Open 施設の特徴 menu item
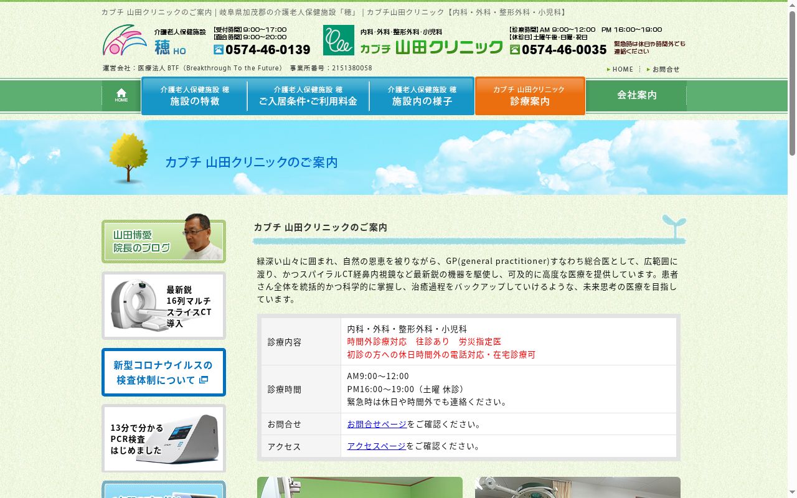Screen dimensions: 797x498 [x=195, y=95]
